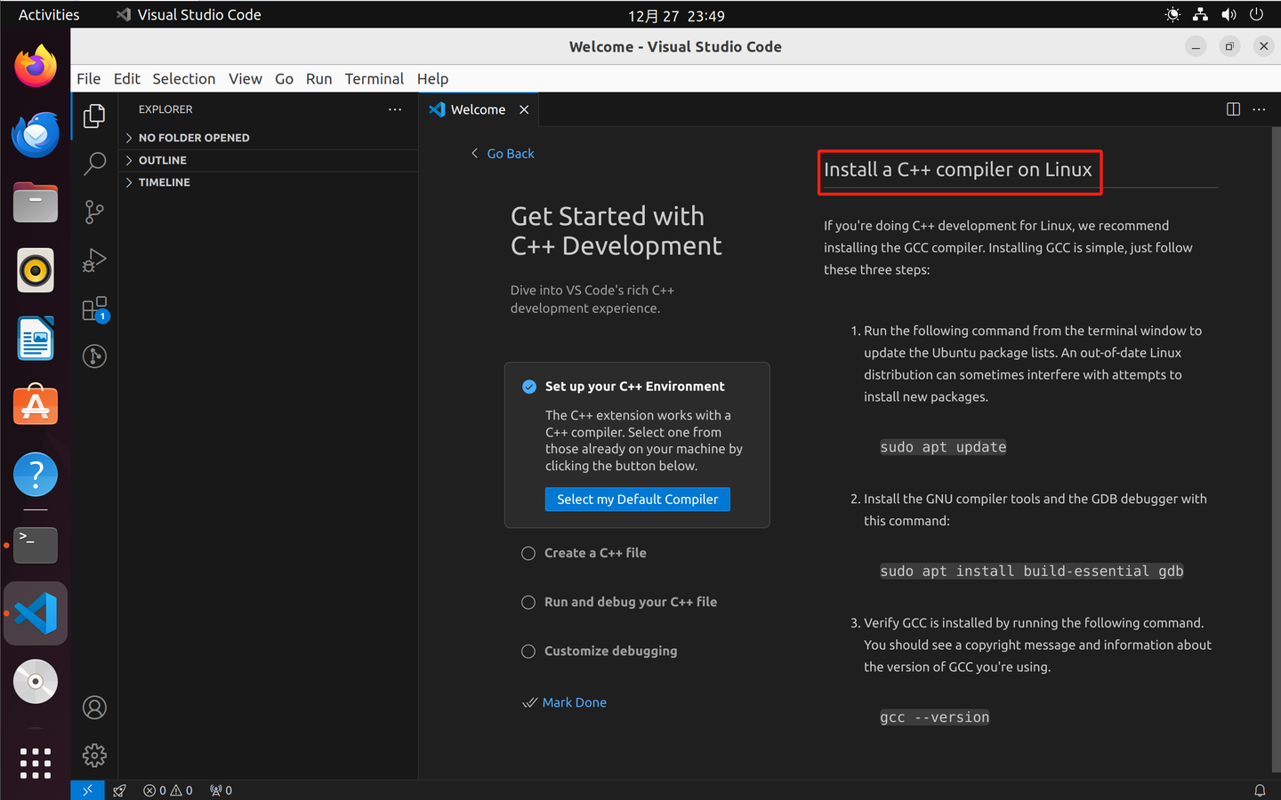The width and height of the screenshot is (1281, 800).
Task: Select the 'Customize debugging' step circle
Action: (x=528, y=651)
